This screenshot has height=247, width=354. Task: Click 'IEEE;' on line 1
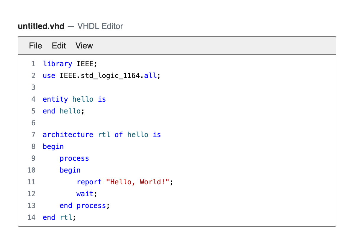[x=87, y=64]
